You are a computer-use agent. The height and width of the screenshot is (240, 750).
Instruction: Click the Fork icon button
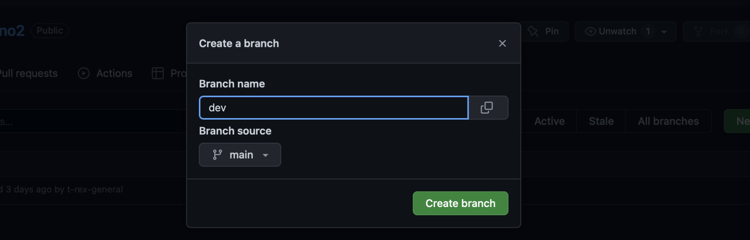click(x=698, y=31)
